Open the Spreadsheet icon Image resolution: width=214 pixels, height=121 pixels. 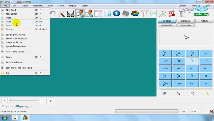coord(153,14)
